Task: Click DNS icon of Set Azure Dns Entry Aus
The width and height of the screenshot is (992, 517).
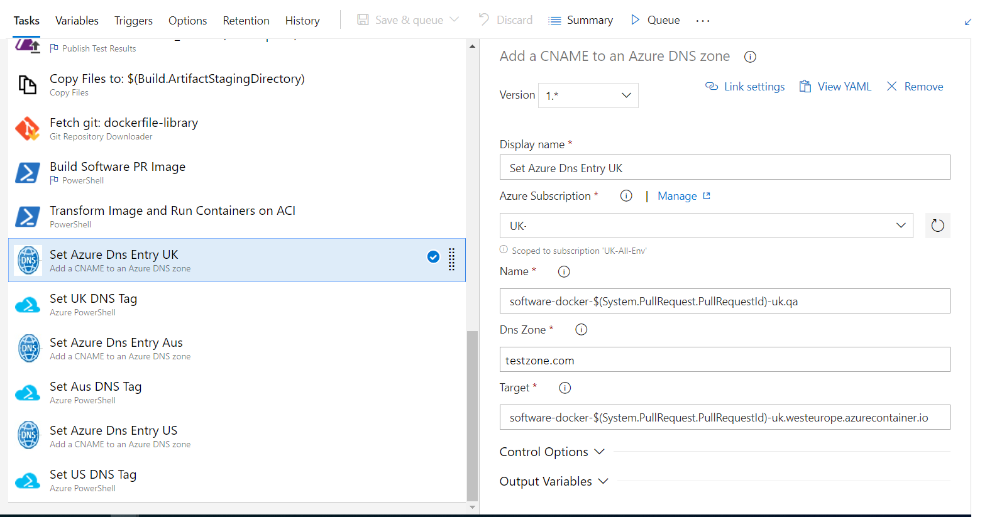Action: pyautogui.click(x=28, y=348)
